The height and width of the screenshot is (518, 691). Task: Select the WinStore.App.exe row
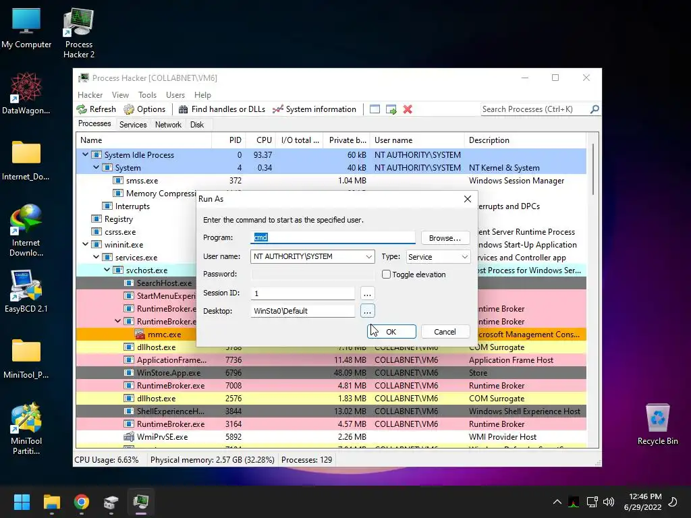331,372
